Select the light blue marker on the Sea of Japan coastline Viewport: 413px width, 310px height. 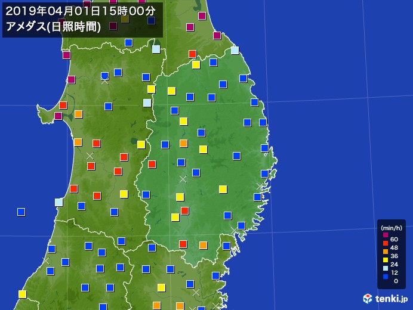click(58, 202)
